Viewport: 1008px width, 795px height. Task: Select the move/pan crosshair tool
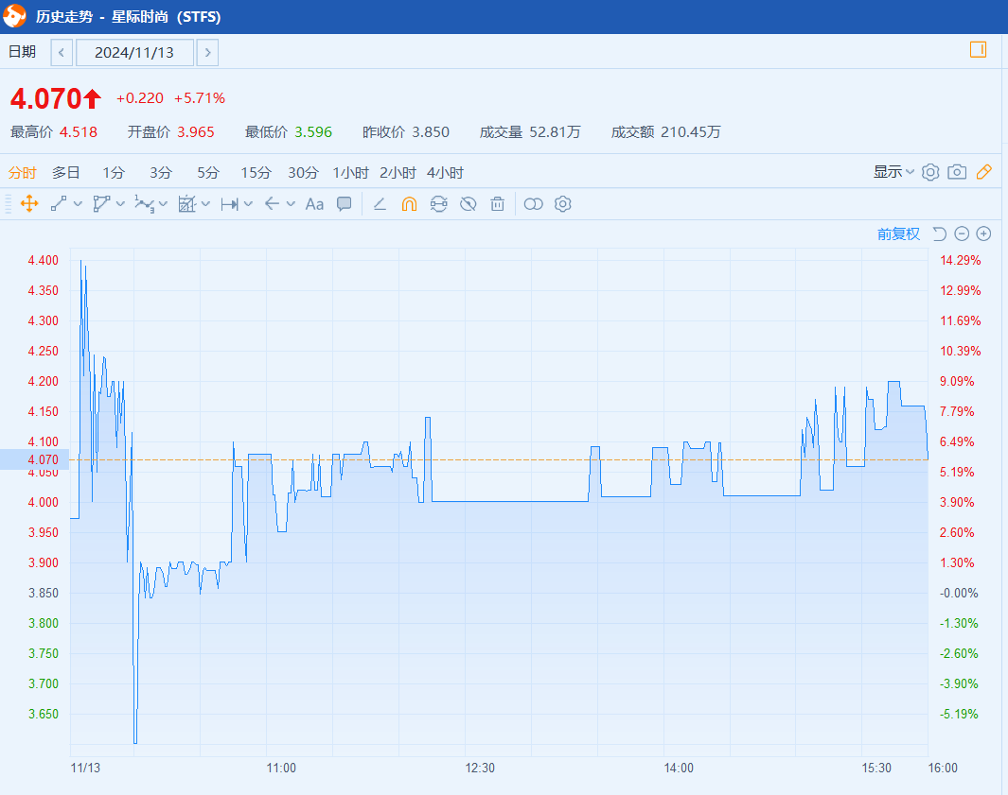click(29, 204)
